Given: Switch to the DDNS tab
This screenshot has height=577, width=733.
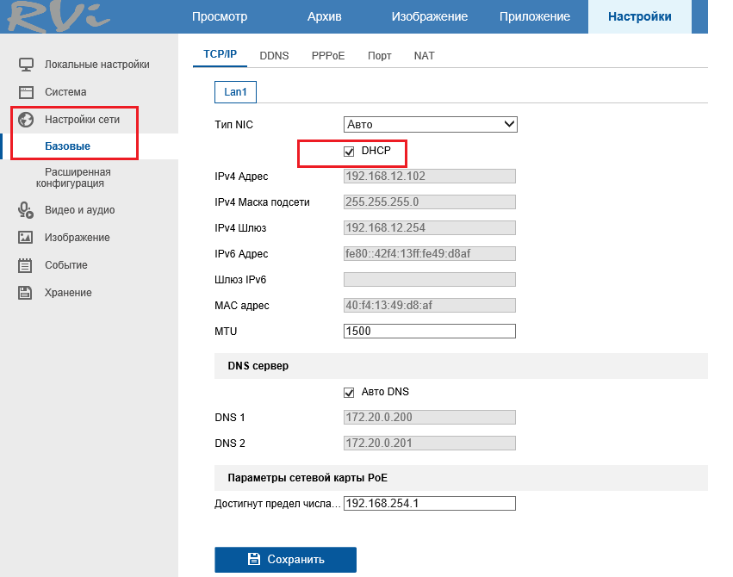Looking at the screenshot, I should click(274, 56).
